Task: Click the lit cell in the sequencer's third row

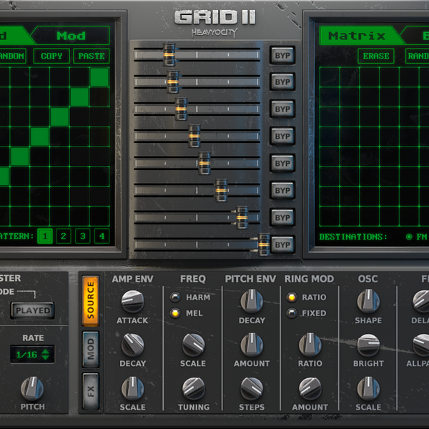Action: click(x=59, y=117)
